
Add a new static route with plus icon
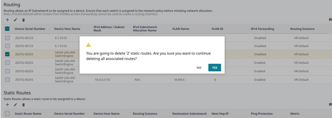tap(7, 104)
